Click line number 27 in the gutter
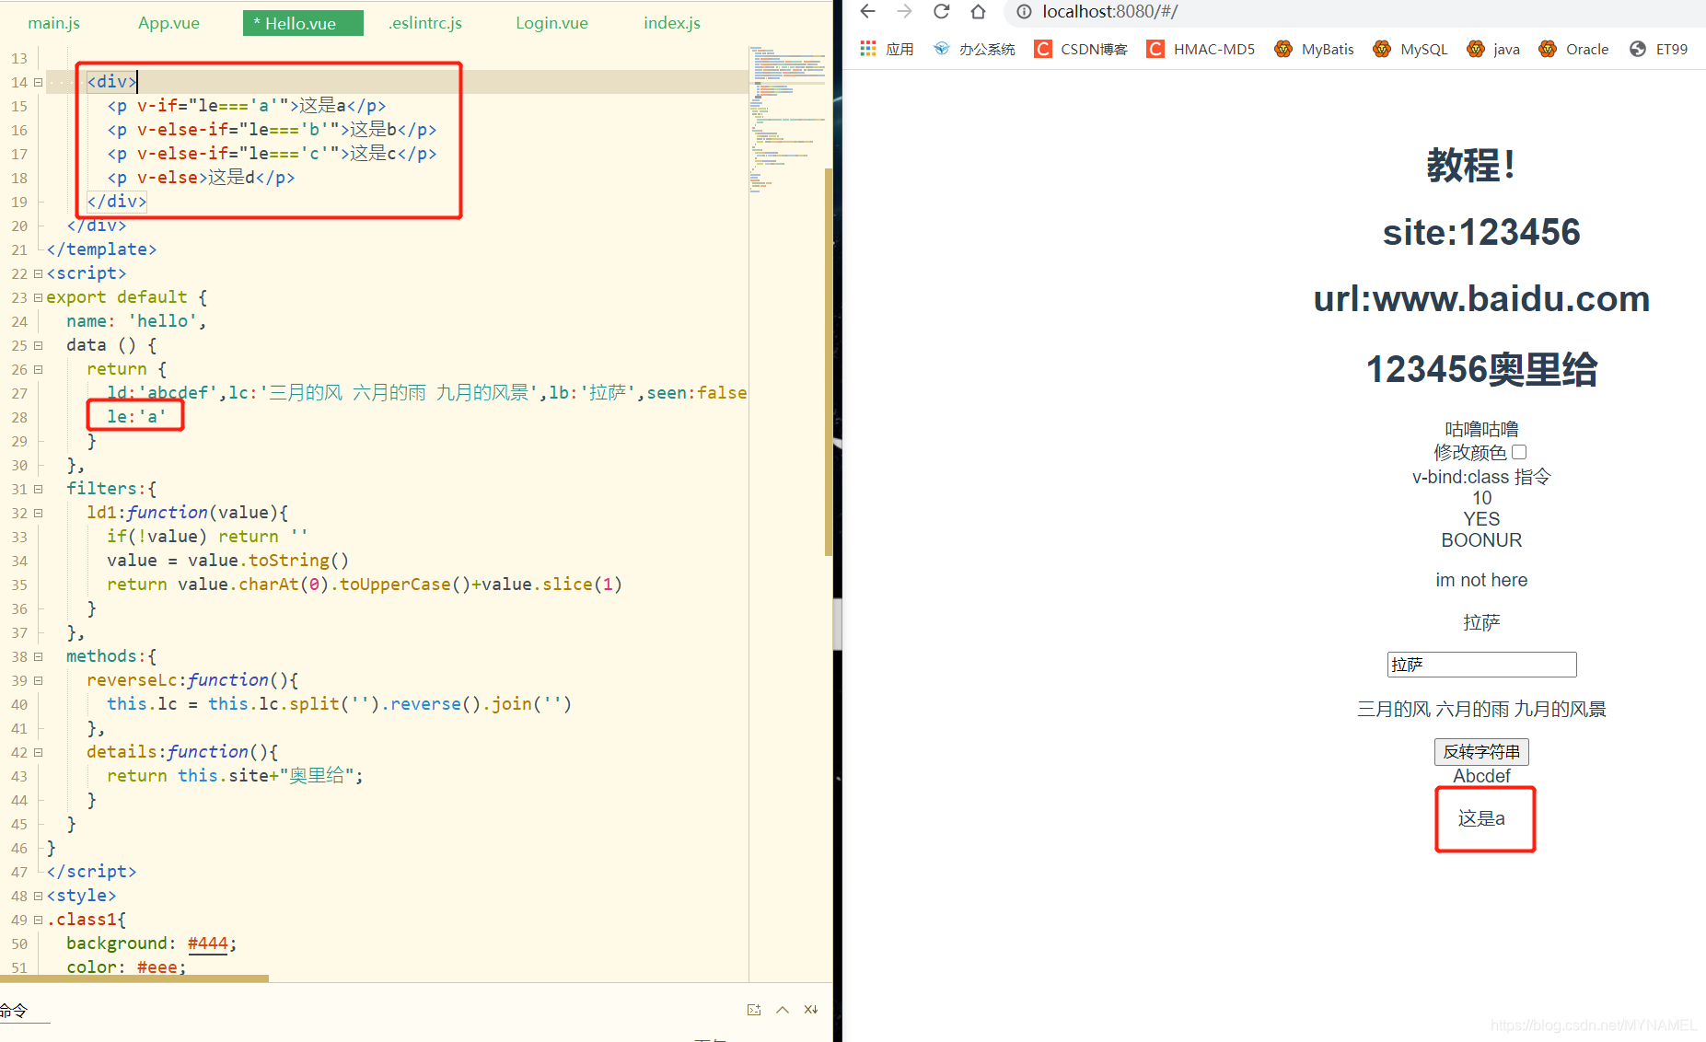The width and height of the screenshot is (1706, 1042). coord(19,393)
